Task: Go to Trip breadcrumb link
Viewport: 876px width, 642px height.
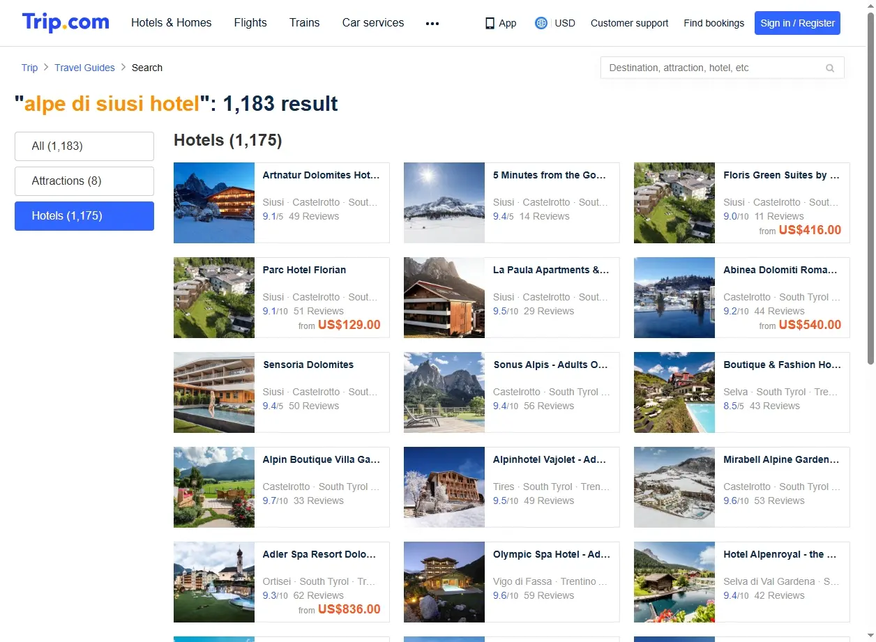Action: click(x=29, y=68)
